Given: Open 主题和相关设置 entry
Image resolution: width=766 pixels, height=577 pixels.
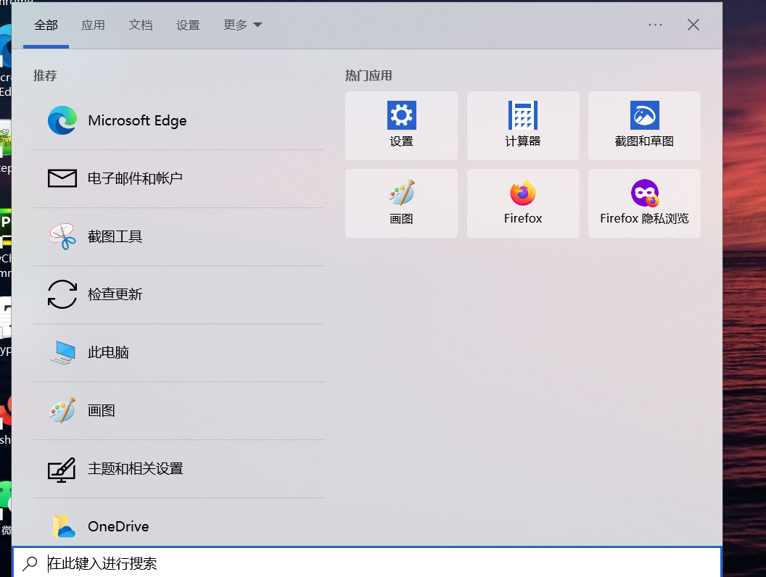Looking at the screenshot, I should [x=135, y=468].
